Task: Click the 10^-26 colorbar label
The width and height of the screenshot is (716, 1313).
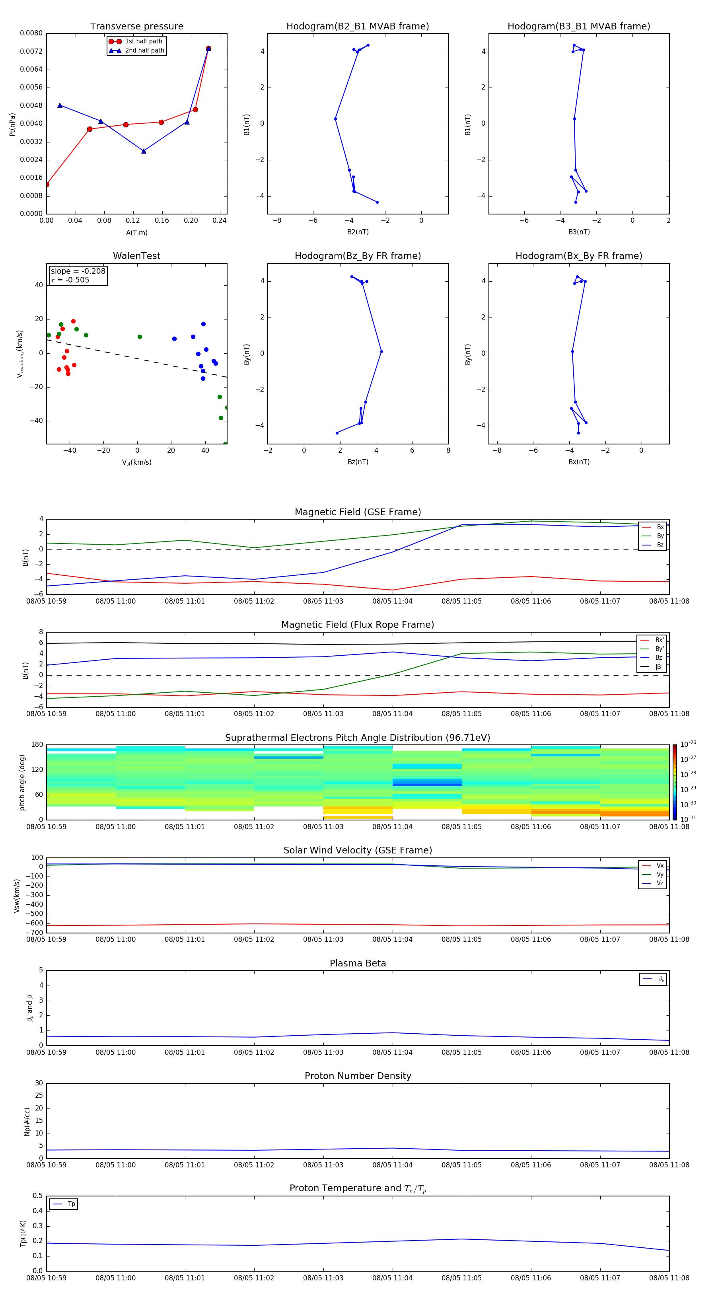Action: pos(688,744)
